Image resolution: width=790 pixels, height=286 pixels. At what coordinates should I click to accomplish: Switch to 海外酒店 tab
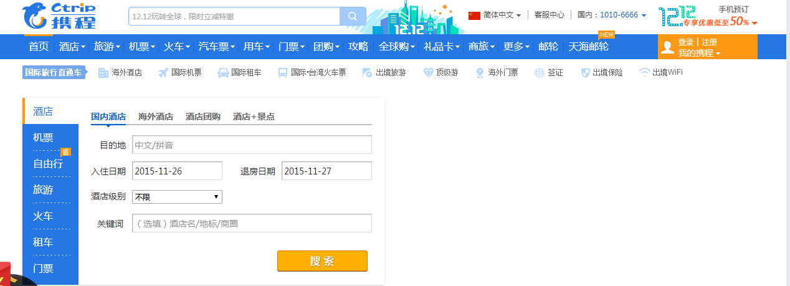[156, 117]
